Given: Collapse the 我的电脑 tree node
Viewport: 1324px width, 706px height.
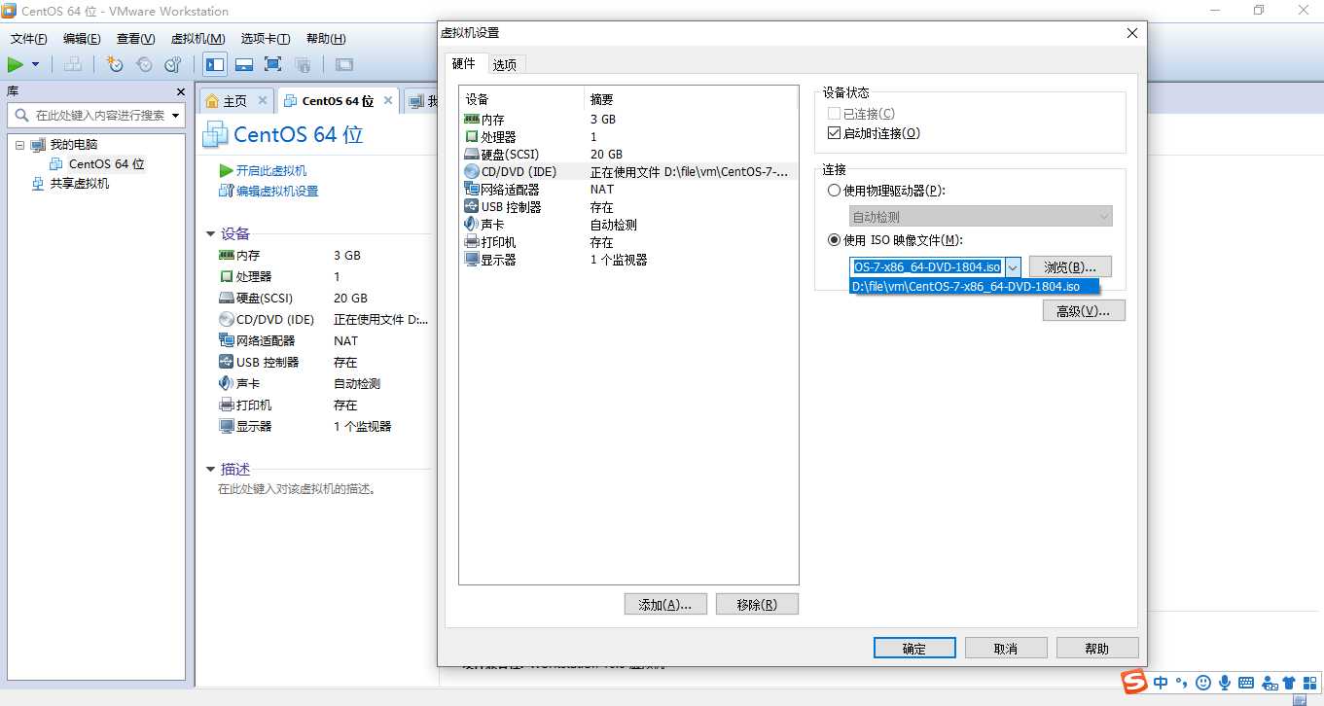Looking at the screenshot, I should (18, 144).
